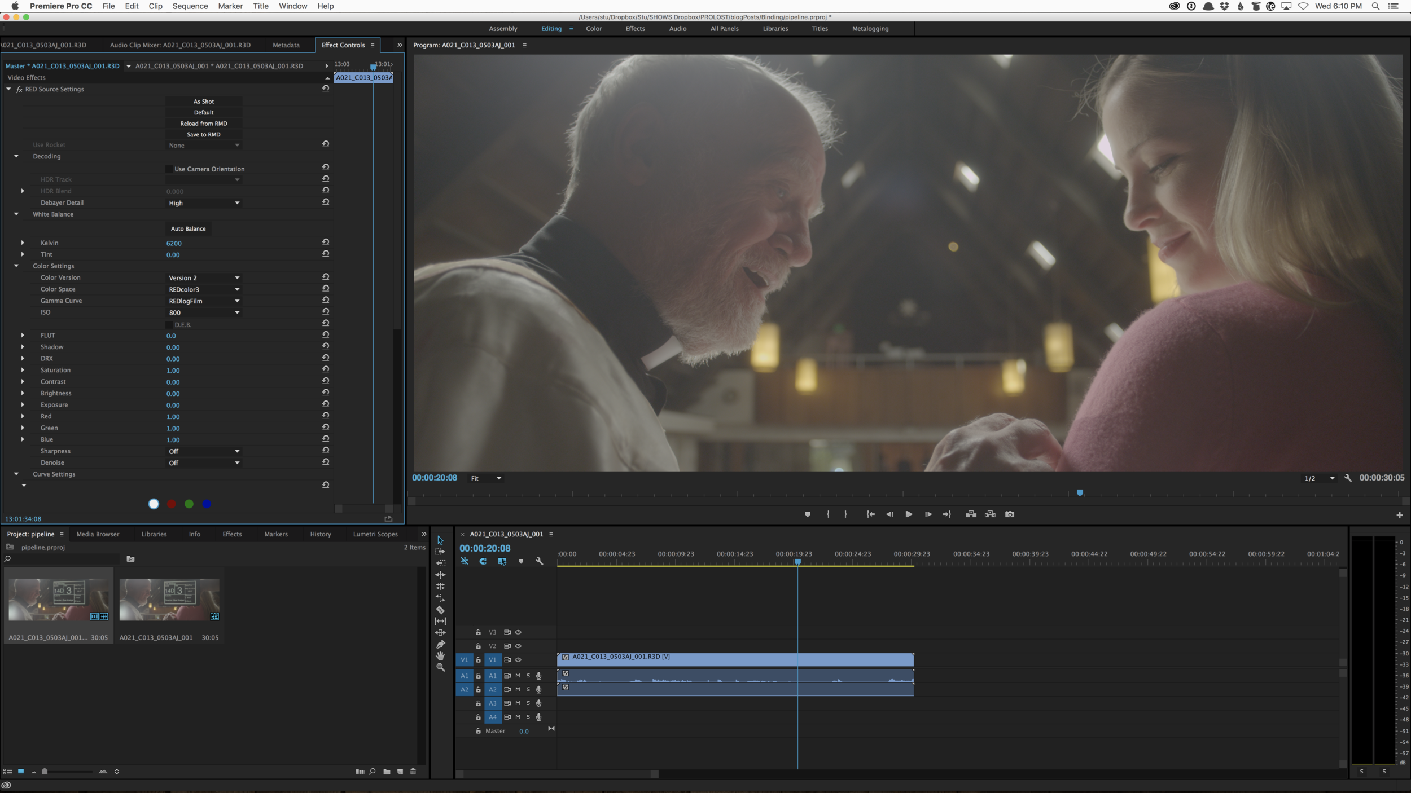Mark Out point in Program monitor
This screenshot has height=793, width=1411.
pos(845,514)
